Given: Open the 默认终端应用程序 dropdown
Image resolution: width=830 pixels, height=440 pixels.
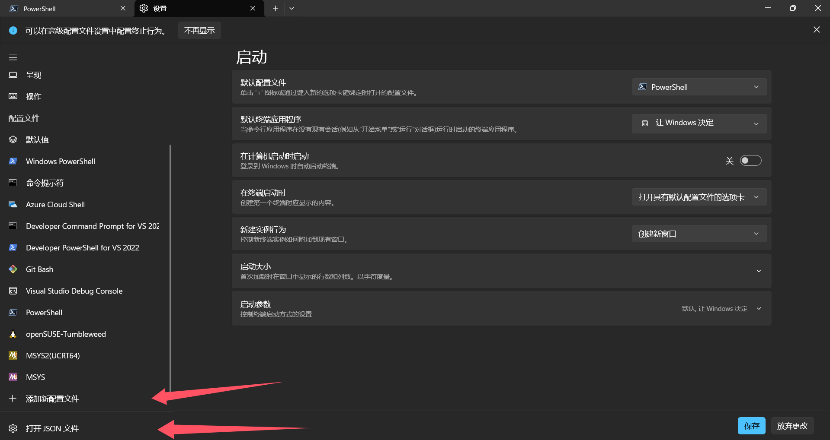Looking at the screenshot, I should (699, 123).
